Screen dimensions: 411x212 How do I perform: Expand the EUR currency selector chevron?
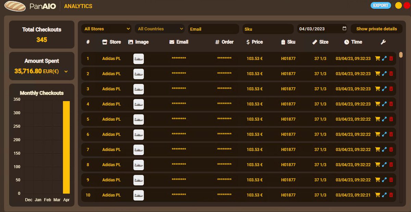(x=66, y=72)
